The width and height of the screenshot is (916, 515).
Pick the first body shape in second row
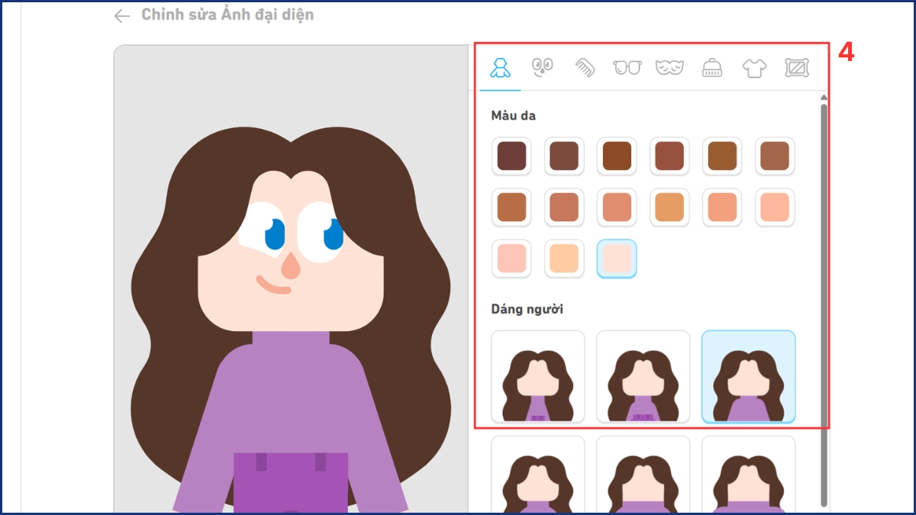click(x=538, y=474)
